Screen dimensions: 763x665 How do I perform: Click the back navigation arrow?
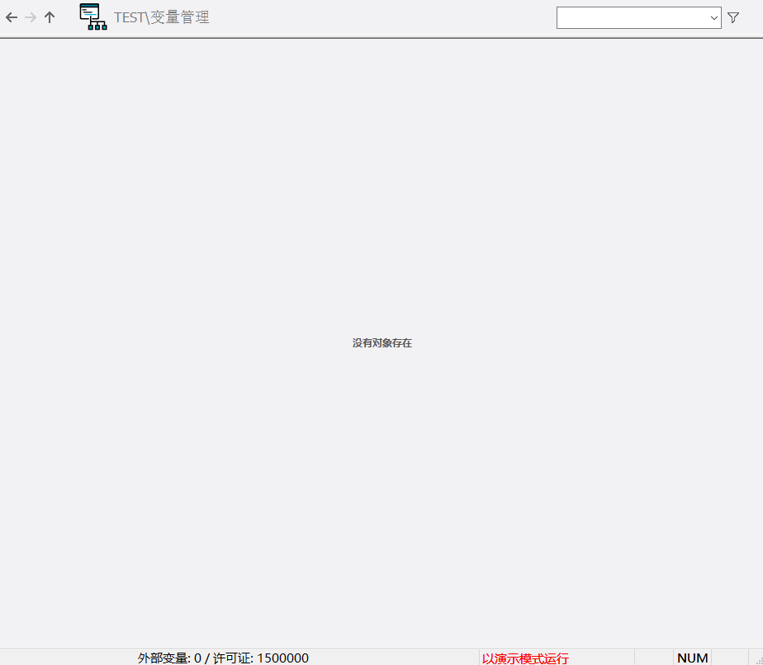(x=12, y=17)
